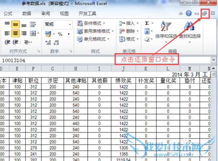Open 条件格式 conditional formatting menu
This screenshot has height=161, width=218.
pos(91,23)
